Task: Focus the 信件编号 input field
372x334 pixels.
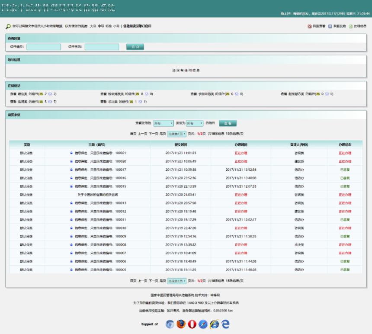Action: [x=44, y=47]
